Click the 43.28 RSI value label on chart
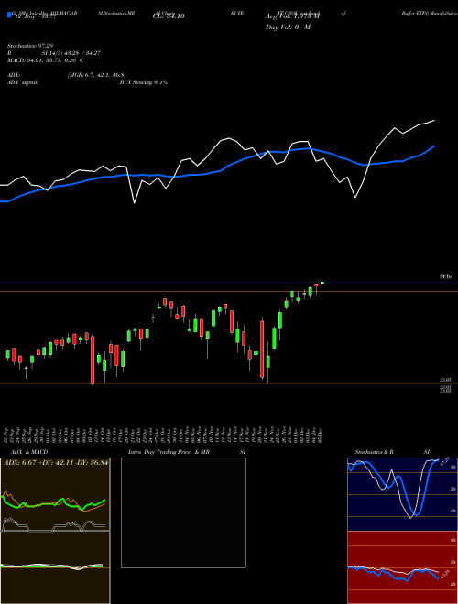This screenshot has width=458, height=604. pos(444,574)
